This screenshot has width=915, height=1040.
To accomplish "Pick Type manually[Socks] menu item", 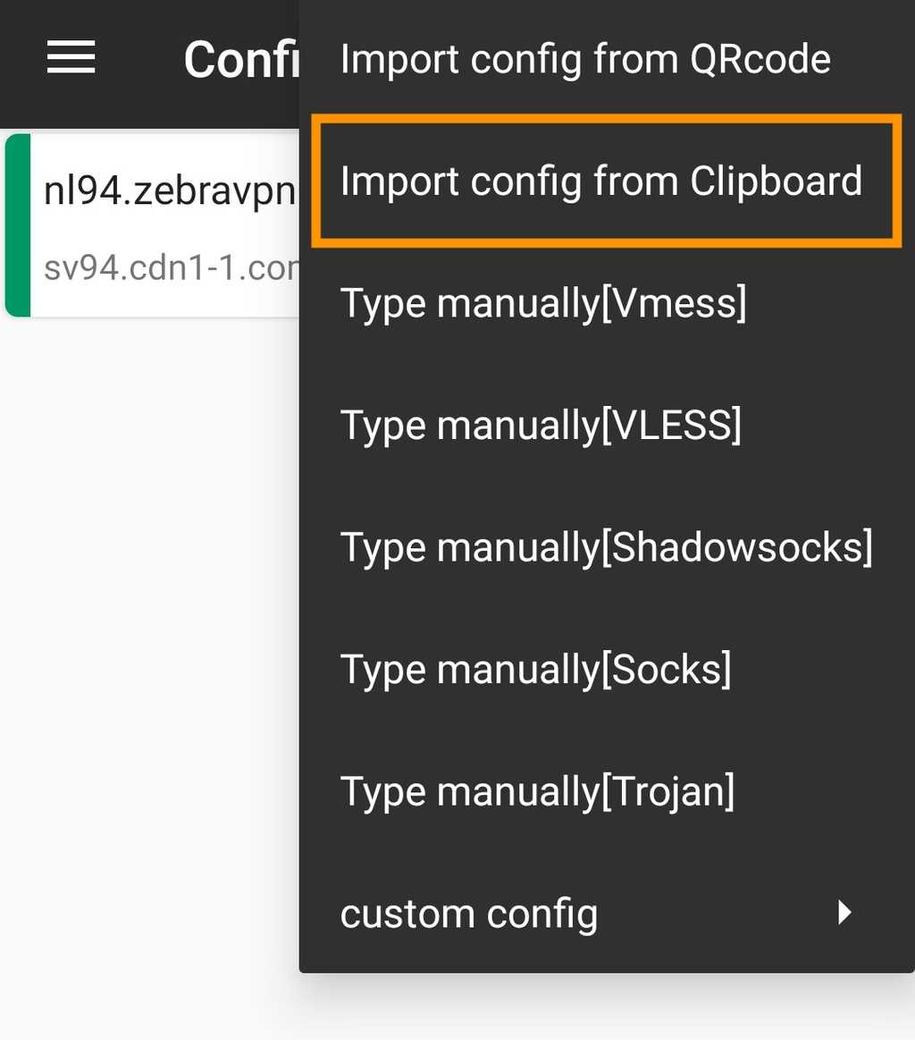I will (536, 668).
